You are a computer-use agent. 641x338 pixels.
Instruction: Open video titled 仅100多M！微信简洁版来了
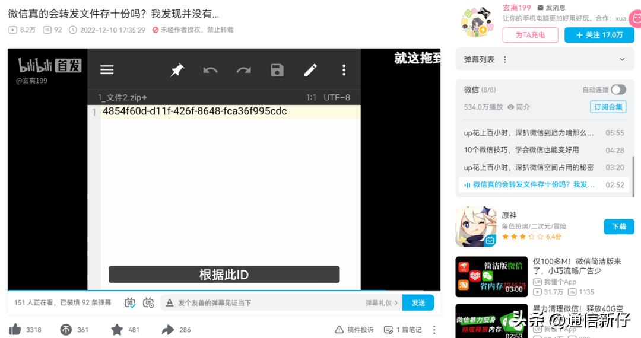tap(577, 266)
